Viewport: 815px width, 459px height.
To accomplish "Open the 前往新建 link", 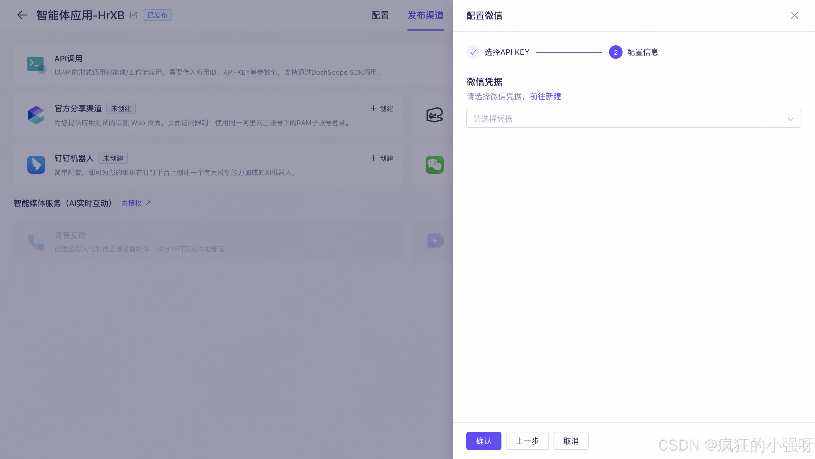I will (545, 96).
